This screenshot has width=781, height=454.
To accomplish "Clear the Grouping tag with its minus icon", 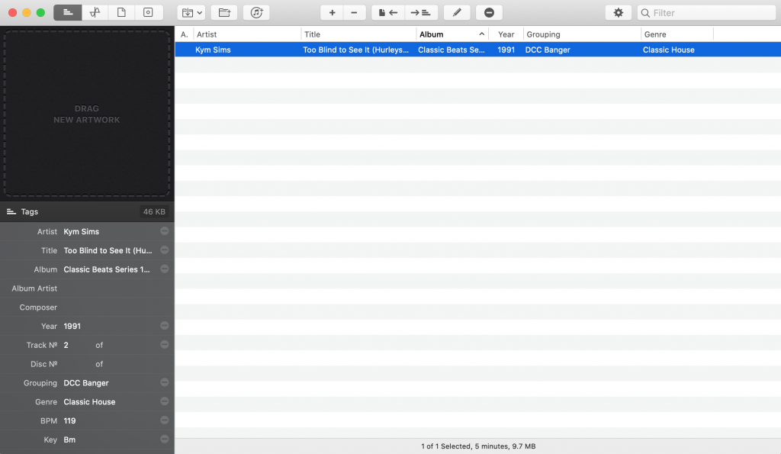I will (x=165, y=383).
